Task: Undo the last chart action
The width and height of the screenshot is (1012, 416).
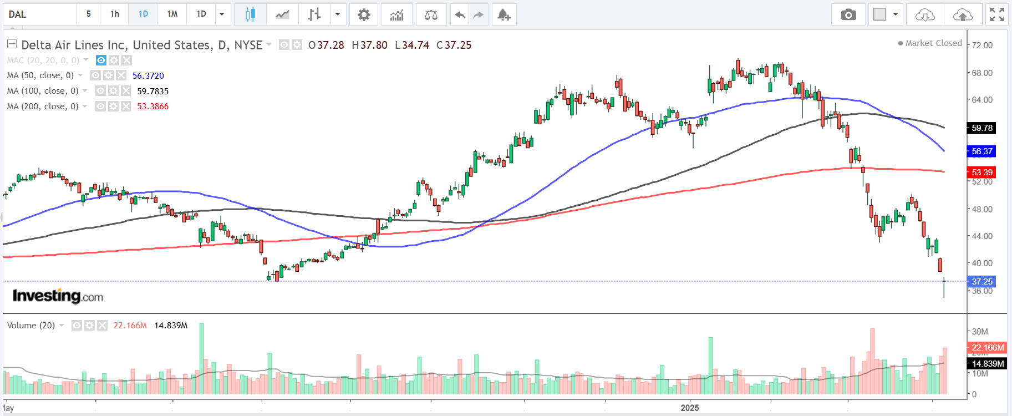Action: pyautogui.click(x=459, y=14)
